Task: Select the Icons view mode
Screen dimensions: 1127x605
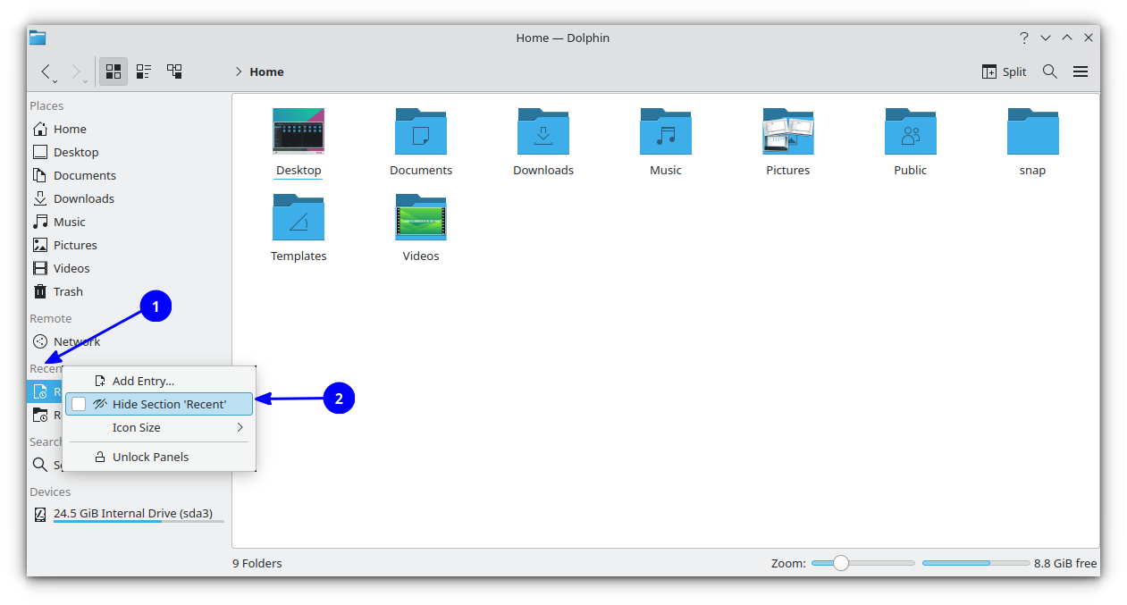Action: [113, 71]
